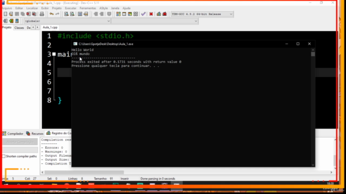Collapse the main function fold marker

54,54
